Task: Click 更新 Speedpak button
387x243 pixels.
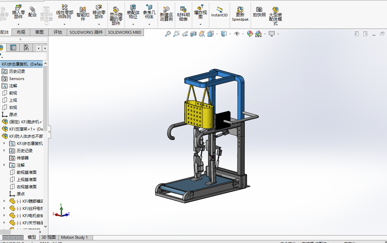Action: [x=240, y=14]
